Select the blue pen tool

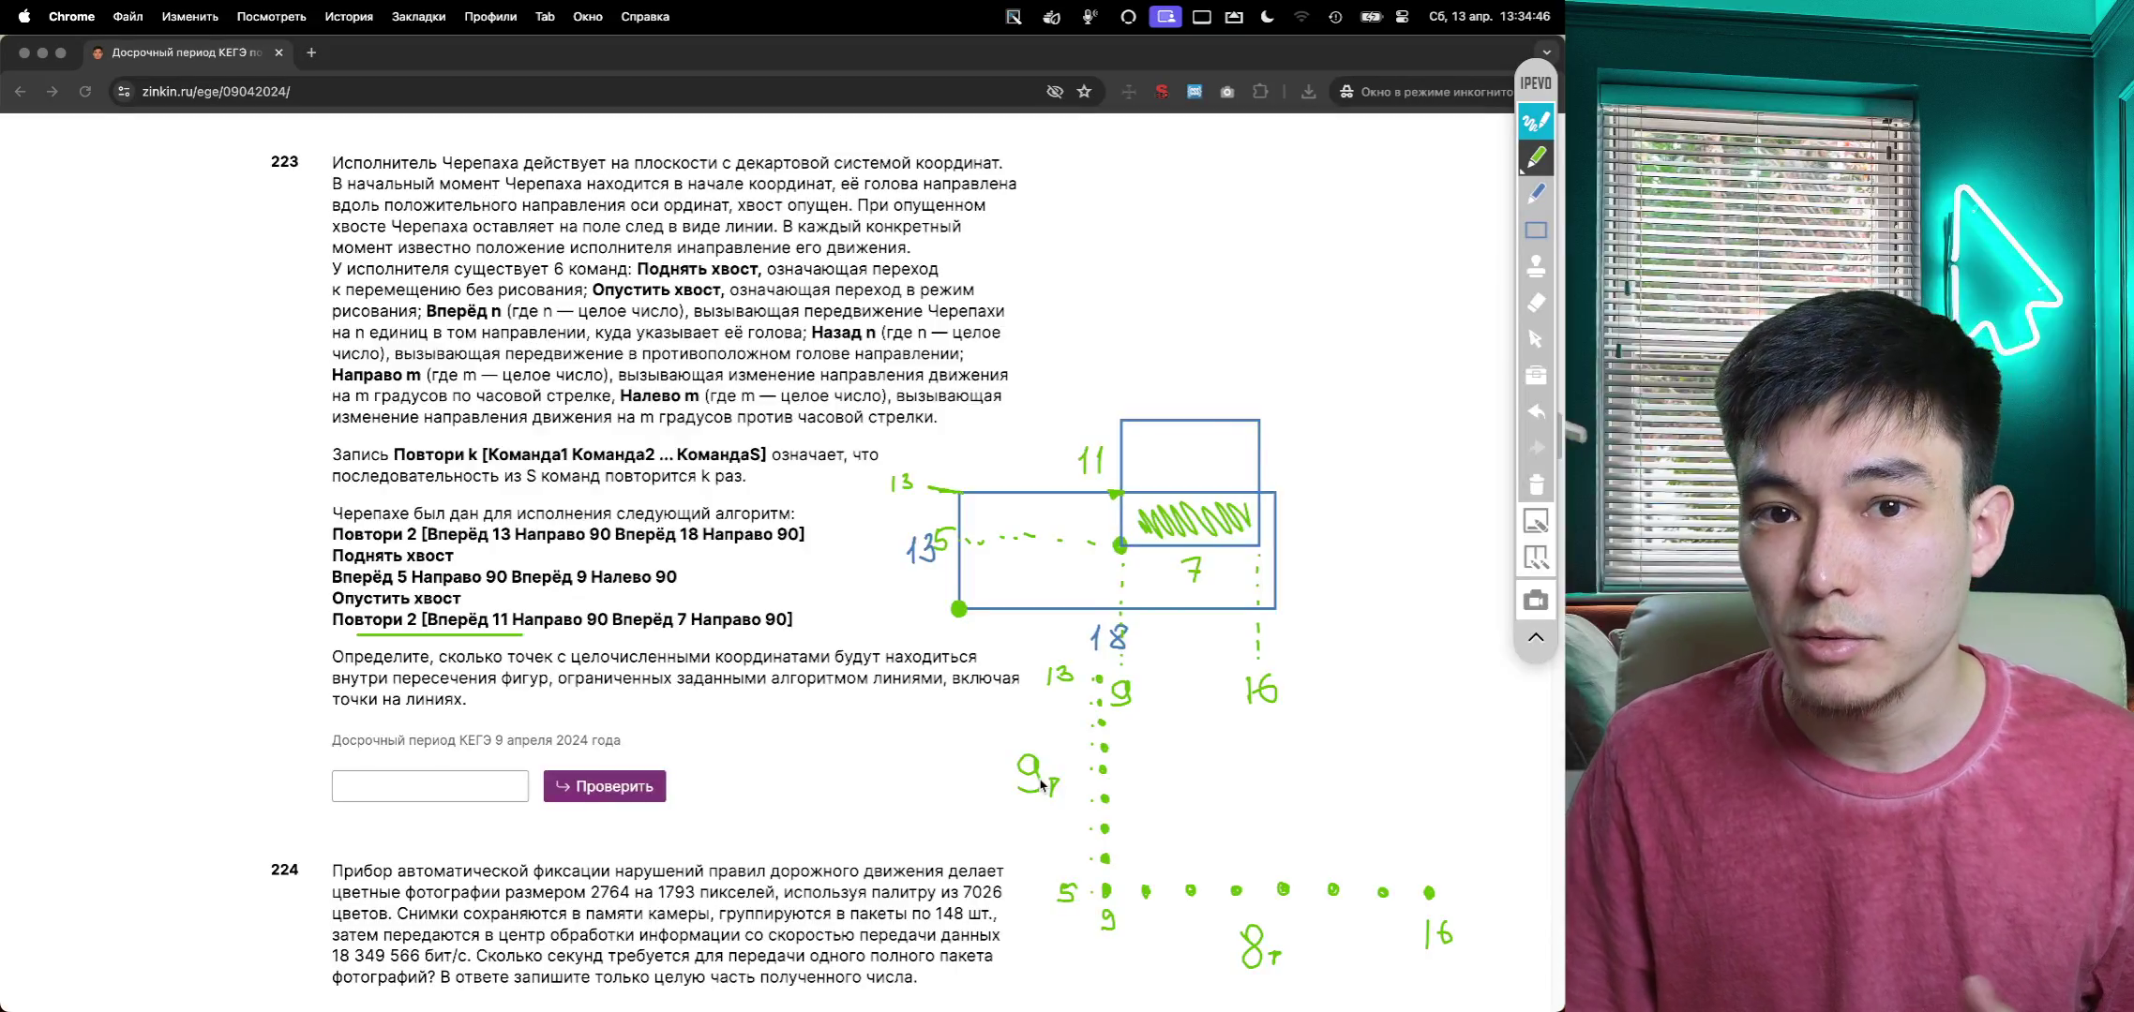(x=1536, y=194)
